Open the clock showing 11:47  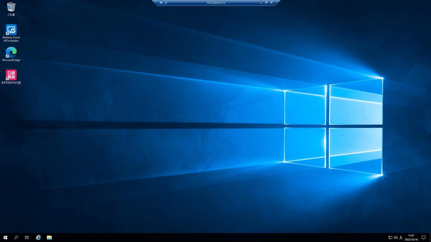[x=411, y=237]
